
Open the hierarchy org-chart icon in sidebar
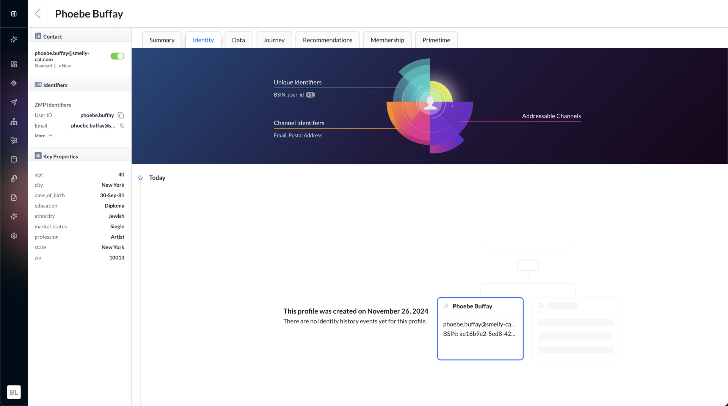[x=14, y=122]
